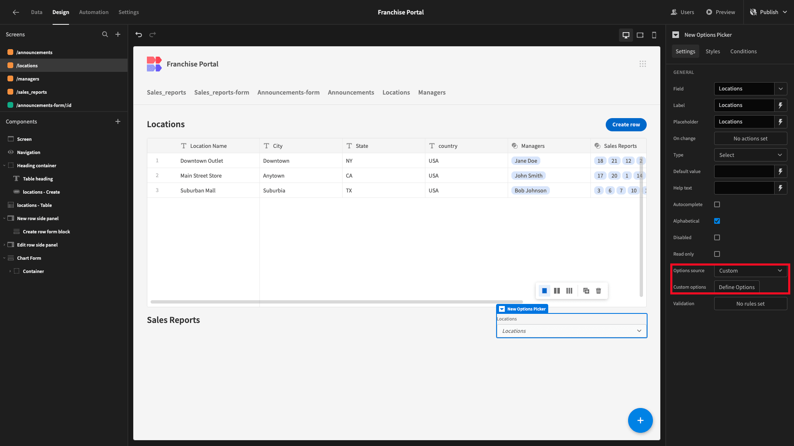Uncheck the Alphabetical checkbox
This screenshot has height=446, width=794.
tap(717, 221)
